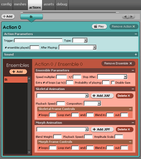
Task: Open the Composition dropdown
Action: click(x=92, y=103)
